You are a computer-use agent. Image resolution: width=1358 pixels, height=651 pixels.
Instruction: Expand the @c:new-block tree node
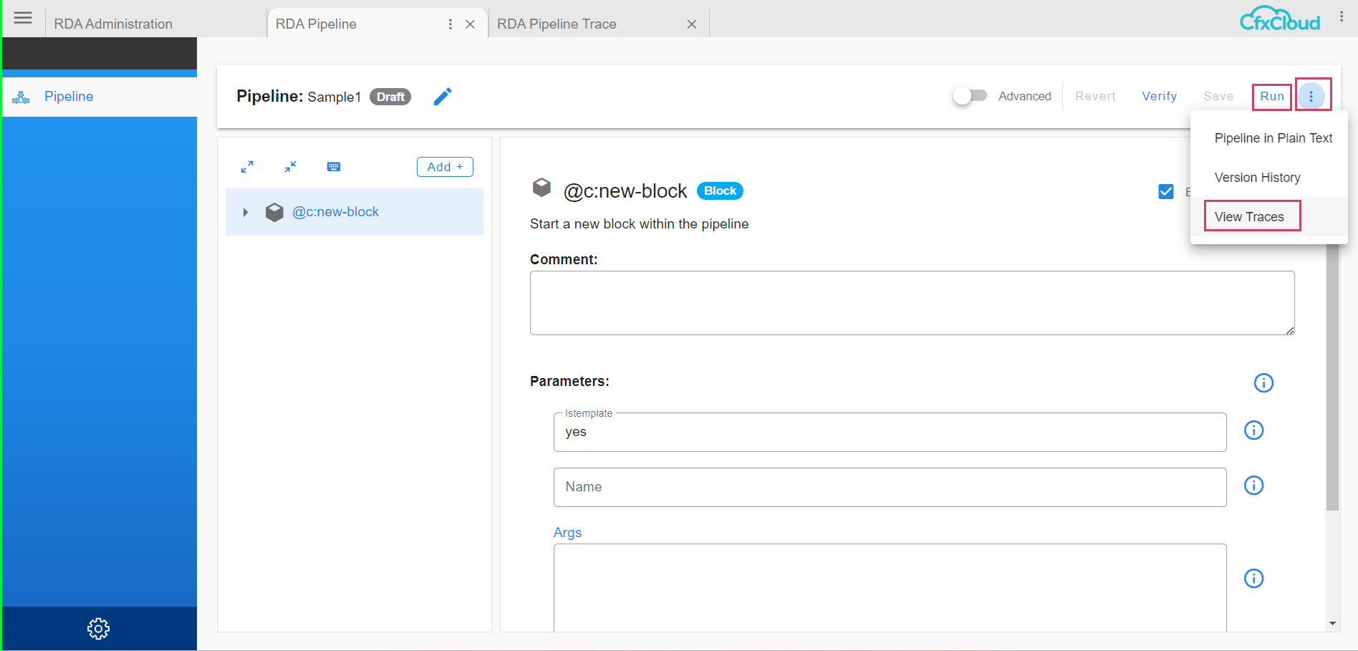point(246,212)
